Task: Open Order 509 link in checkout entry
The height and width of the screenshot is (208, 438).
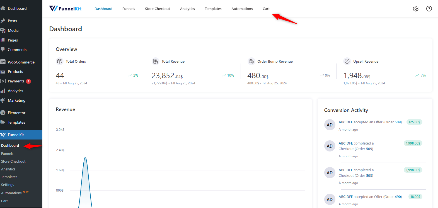Action: pos(369,149)
